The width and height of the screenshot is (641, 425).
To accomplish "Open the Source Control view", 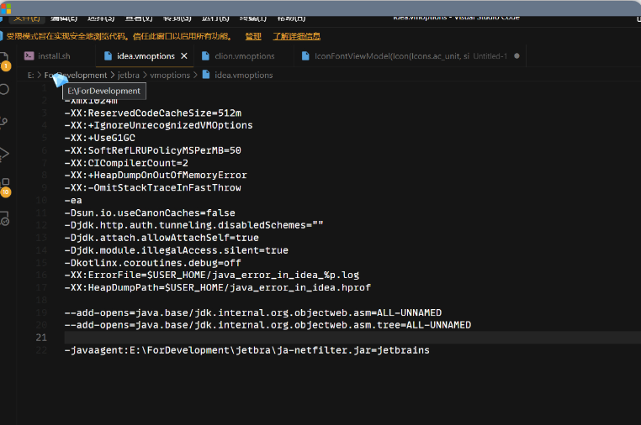I will coord(5,122).
